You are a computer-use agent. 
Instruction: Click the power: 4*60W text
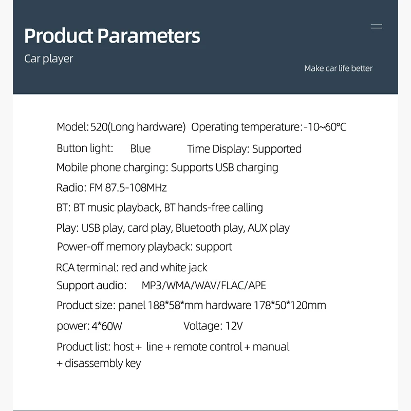pos(89,326)
